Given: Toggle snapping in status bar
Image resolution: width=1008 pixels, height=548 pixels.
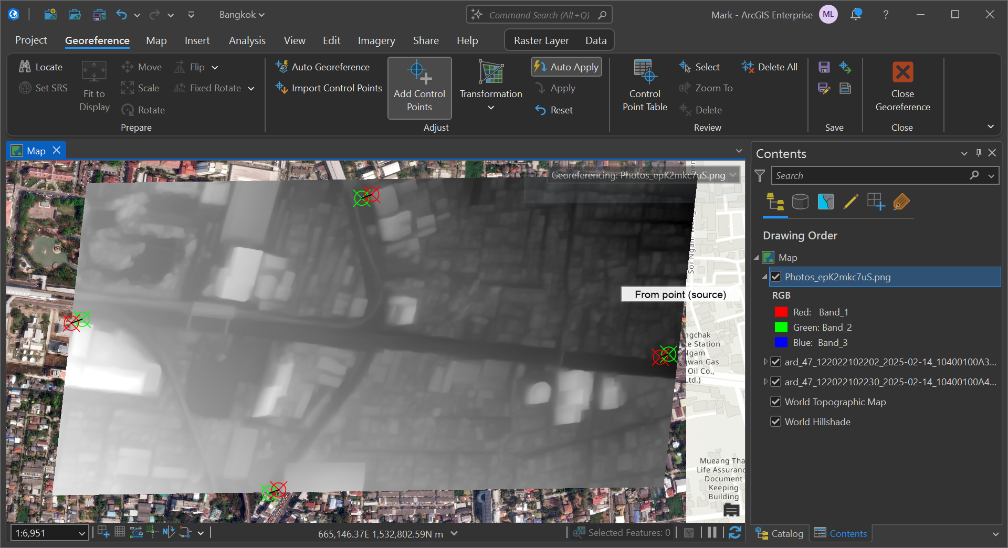Looking at the screenshot, I should tap(103, 532).
